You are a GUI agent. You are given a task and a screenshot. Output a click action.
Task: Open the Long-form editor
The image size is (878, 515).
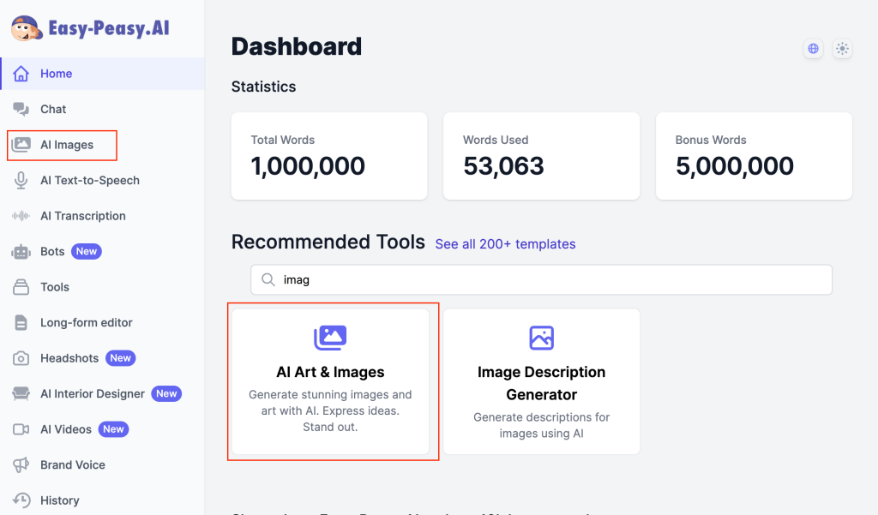tap(86, 323)
